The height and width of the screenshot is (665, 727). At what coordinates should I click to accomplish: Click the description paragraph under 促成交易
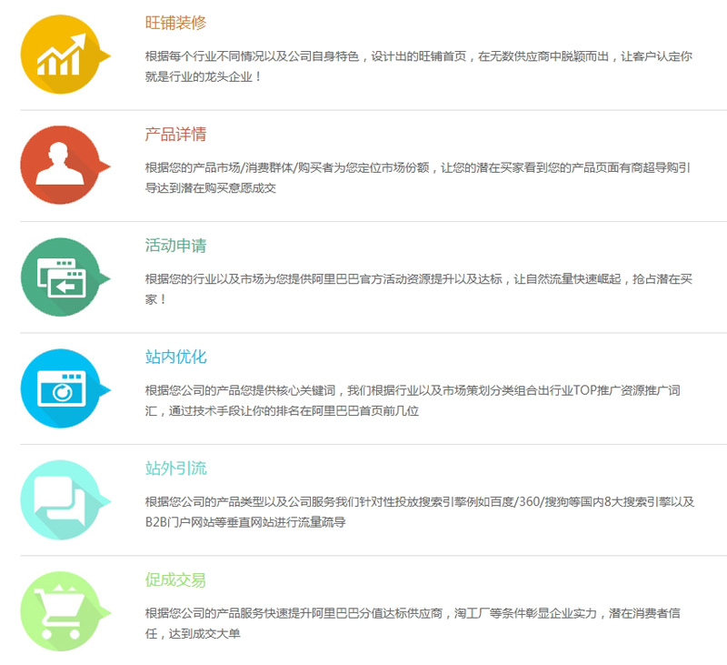pos(413,623)
